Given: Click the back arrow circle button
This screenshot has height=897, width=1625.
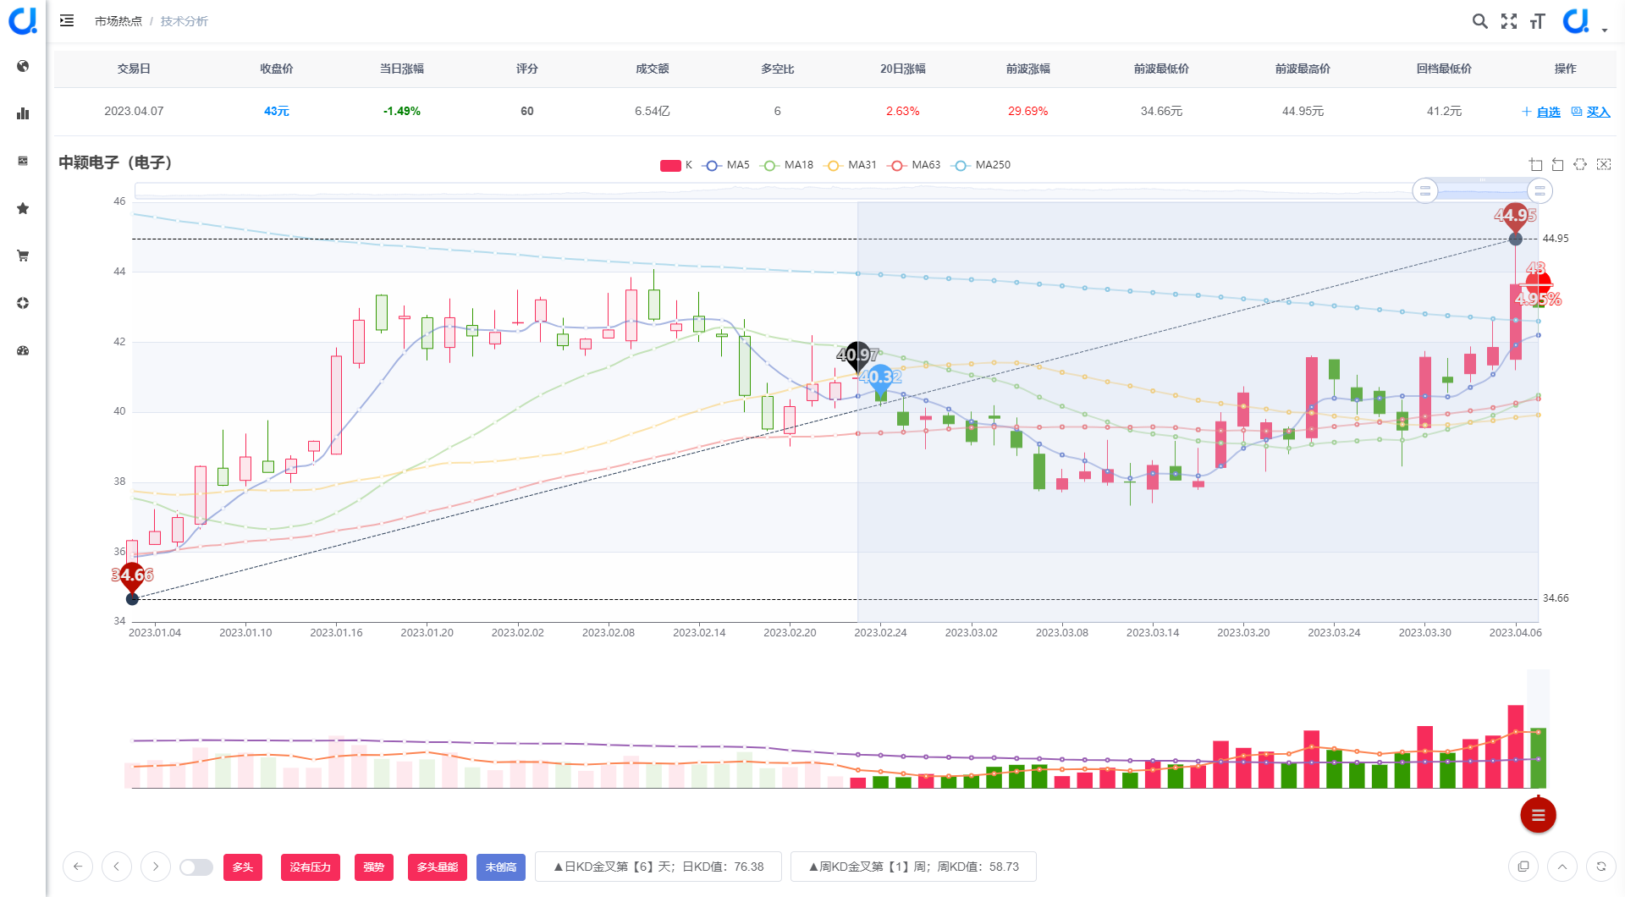Looking at the screenshot, I should (x=78, y=867).
